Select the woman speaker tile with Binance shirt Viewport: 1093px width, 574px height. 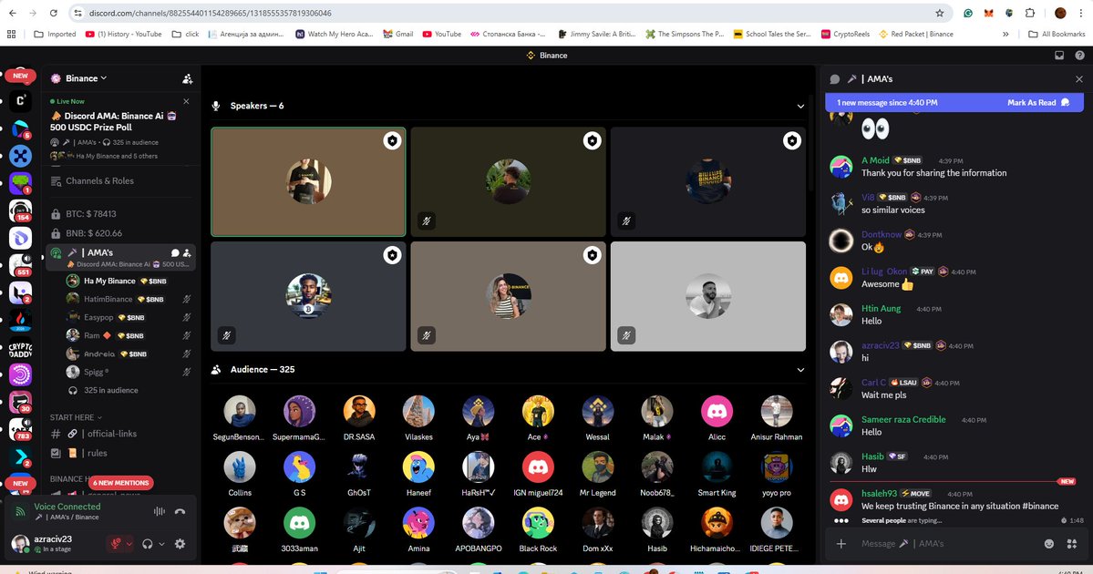pos(508,296)
